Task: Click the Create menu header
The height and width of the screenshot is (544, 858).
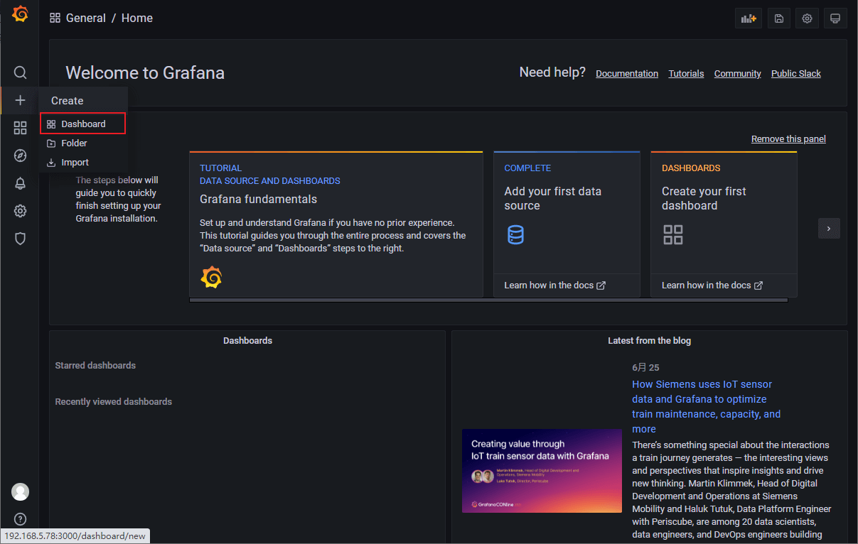Action: [68, 101]
